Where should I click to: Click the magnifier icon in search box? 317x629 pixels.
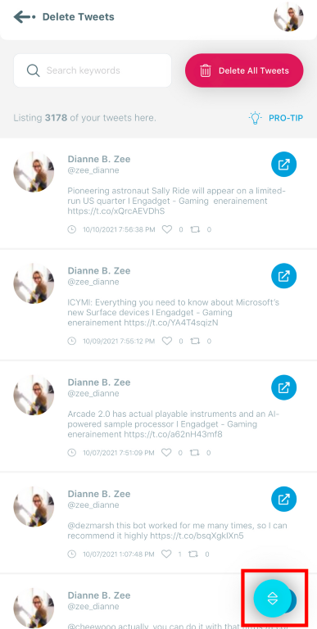33,70
